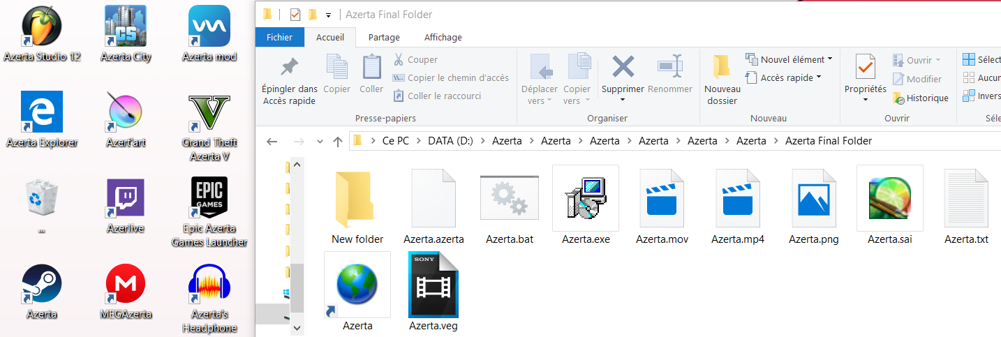Click DATA (D:) in address bar
1001x337 pixels.
point(450,141)
